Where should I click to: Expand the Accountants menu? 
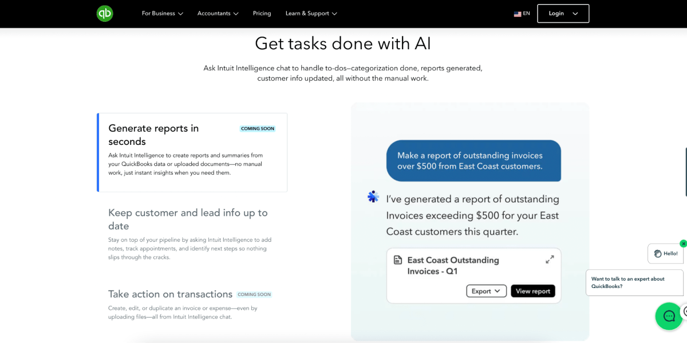(x=218, y=14)
